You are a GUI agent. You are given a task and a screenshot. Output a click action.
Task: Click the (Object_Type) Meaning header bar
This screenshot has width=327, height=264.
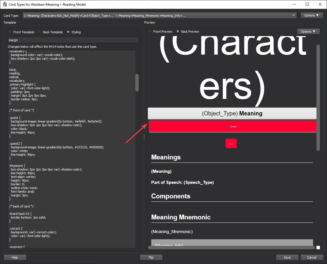(232, 113)
